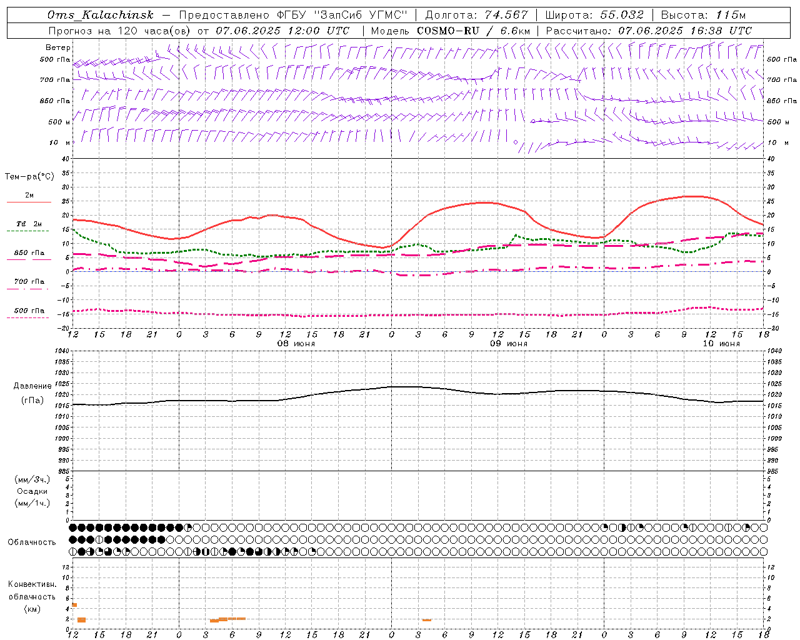The image size is (800, 640).
Task: Click the (гПа) pressure unit label
Action: tap(32, 401)
